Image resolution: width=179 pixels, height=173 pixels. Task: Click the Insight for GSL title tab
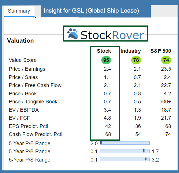coord(91,11)
